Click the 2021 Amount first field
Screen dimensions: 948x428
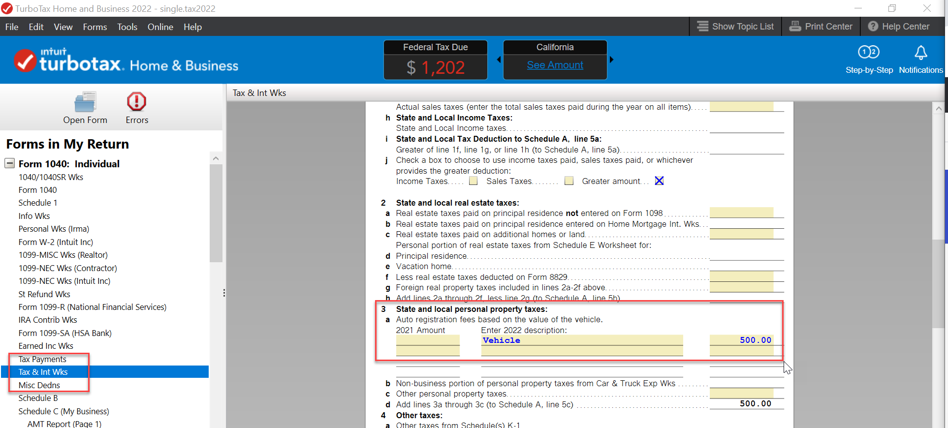428,340
